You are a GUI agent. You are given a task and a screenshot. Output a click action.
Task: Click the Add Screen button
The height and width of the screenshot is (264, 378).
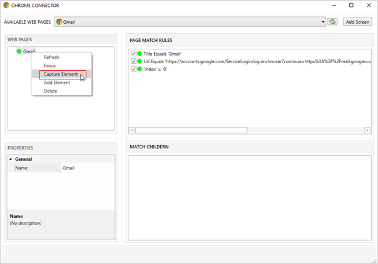pos(357,22)
